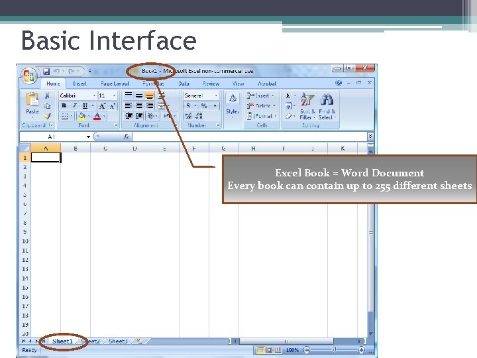Click the Redo arrow icon
This screenshot has width=477, height=358.
[x=71, y=71]
